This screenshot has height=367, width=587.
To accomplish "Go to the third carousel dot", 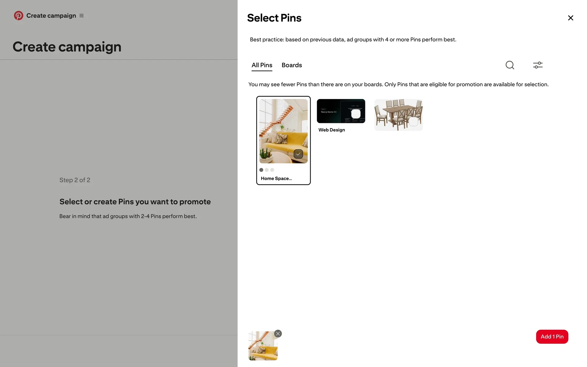I will (x=272, y=170).
